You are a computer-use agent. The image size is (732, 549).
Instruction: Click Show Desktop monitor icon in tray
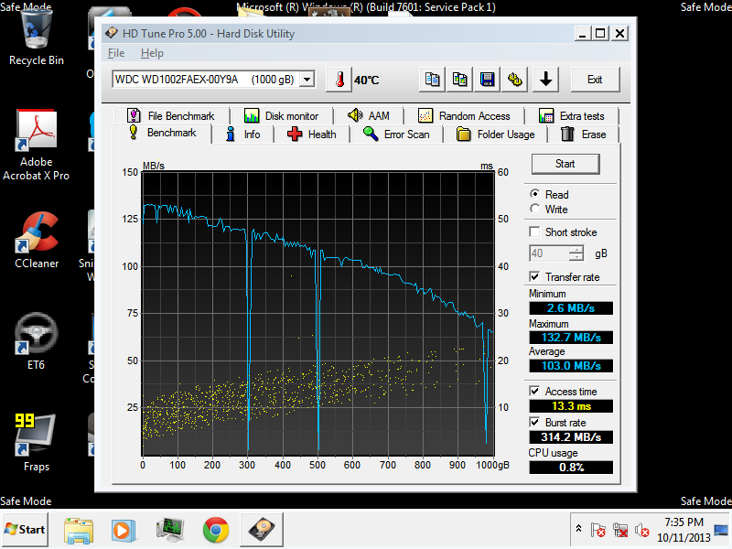click(x=721, y=530)
